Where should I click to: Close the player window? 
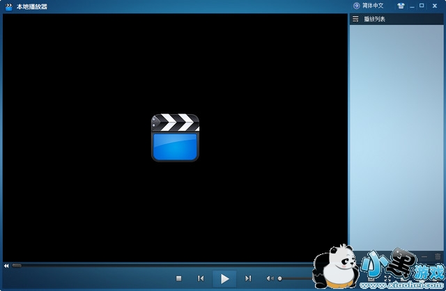435,6
